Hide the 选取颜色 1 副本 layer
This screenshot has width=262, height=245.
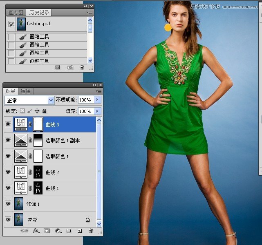point(8,140)
